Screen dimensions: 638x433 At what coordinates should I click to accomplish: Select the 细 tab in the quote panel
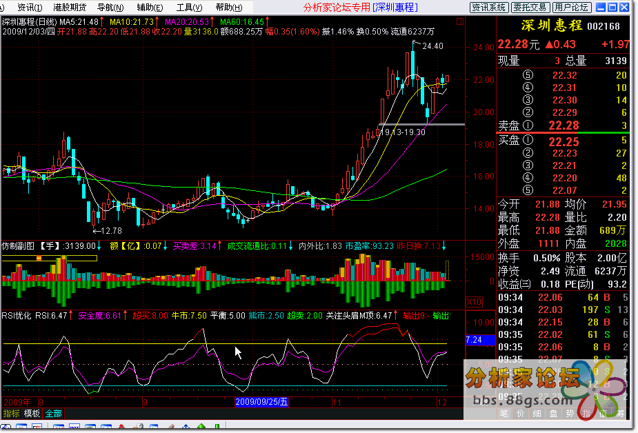[x=537, y=414]
